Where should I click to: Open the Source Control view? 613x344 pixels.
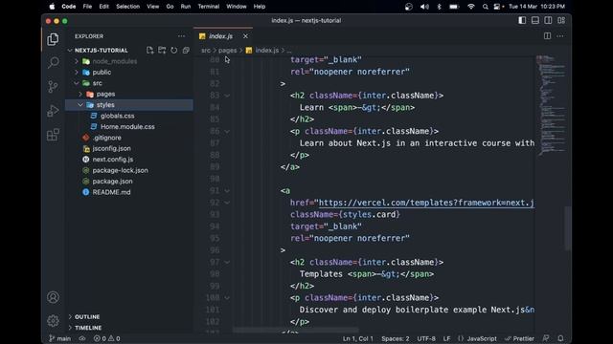point(53,87)
